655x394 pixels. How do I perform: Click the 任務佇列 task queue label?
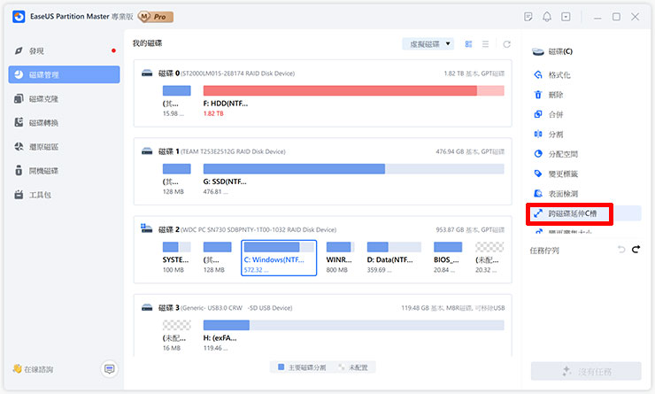543,251
